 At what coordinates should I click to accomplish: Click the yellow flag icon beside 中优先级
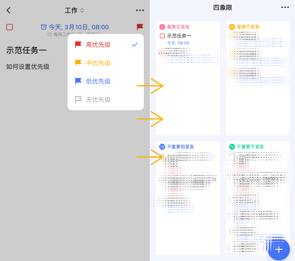pos(78,63)
